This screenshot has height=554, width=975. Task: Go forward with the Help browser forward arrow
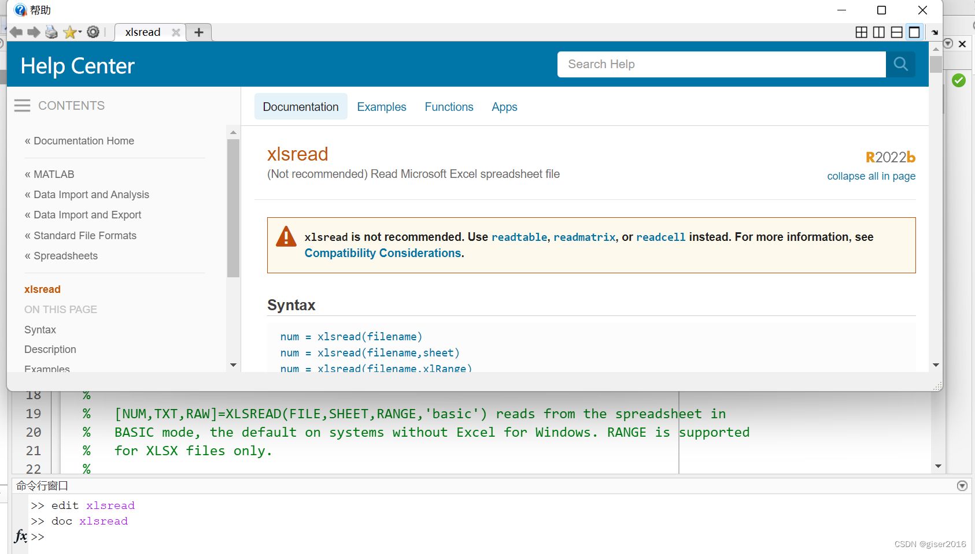(x=34, y=32)
